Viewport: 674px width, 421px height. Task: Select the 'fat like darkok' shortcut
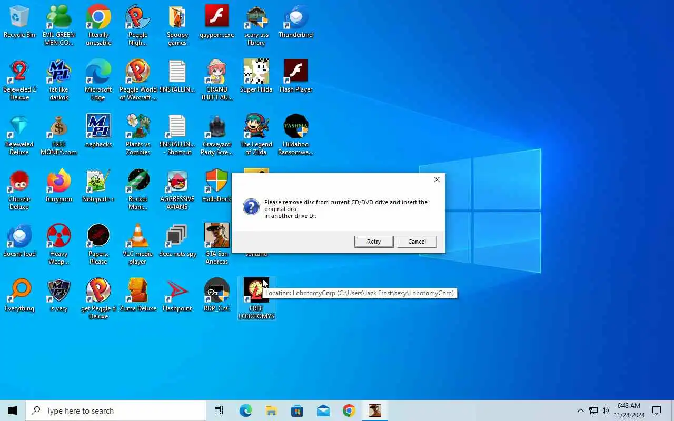pyautogui.click(x=59, y=80)
